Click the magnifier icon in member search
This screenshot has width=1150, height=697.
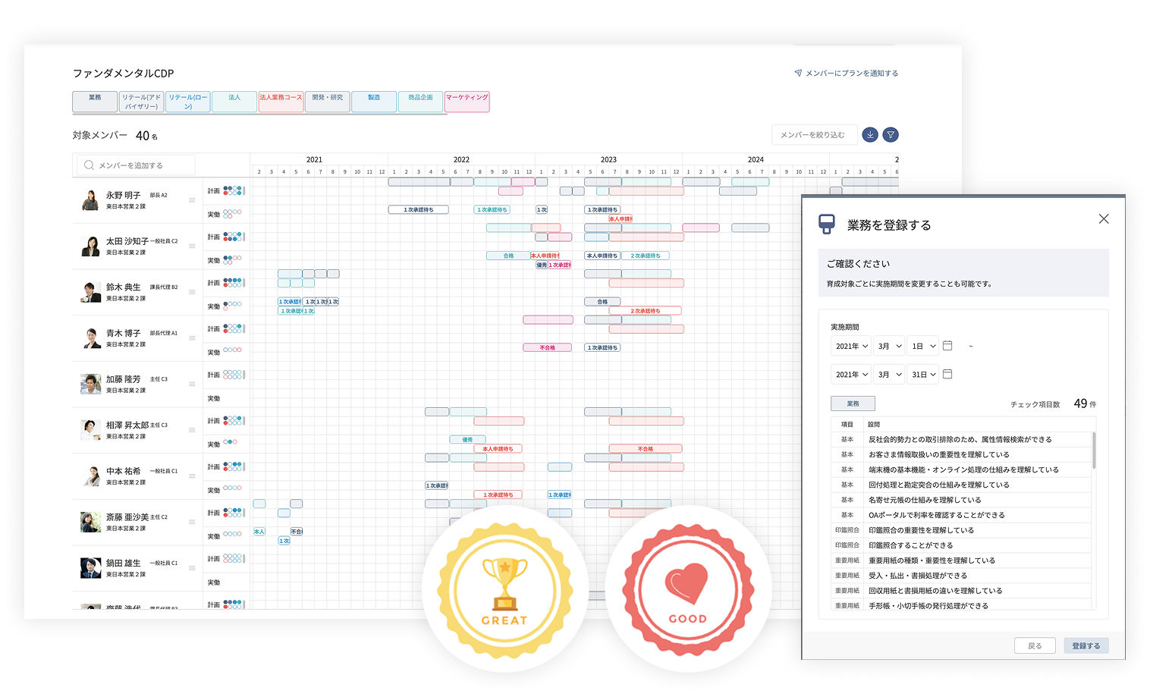pyautogui.click(x=90, y=165)
